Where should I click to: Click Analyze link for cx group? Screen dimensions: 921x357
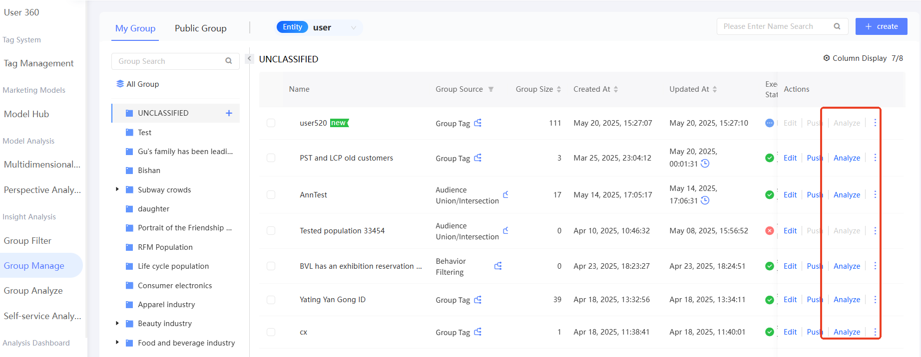tap(847, 332)
